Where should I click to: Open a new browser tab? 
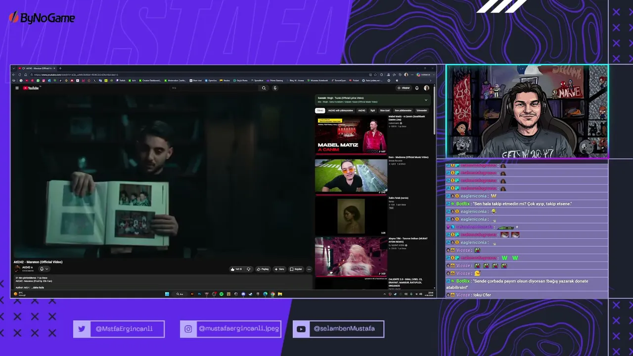pyautogui.click(x=60, y=68)
